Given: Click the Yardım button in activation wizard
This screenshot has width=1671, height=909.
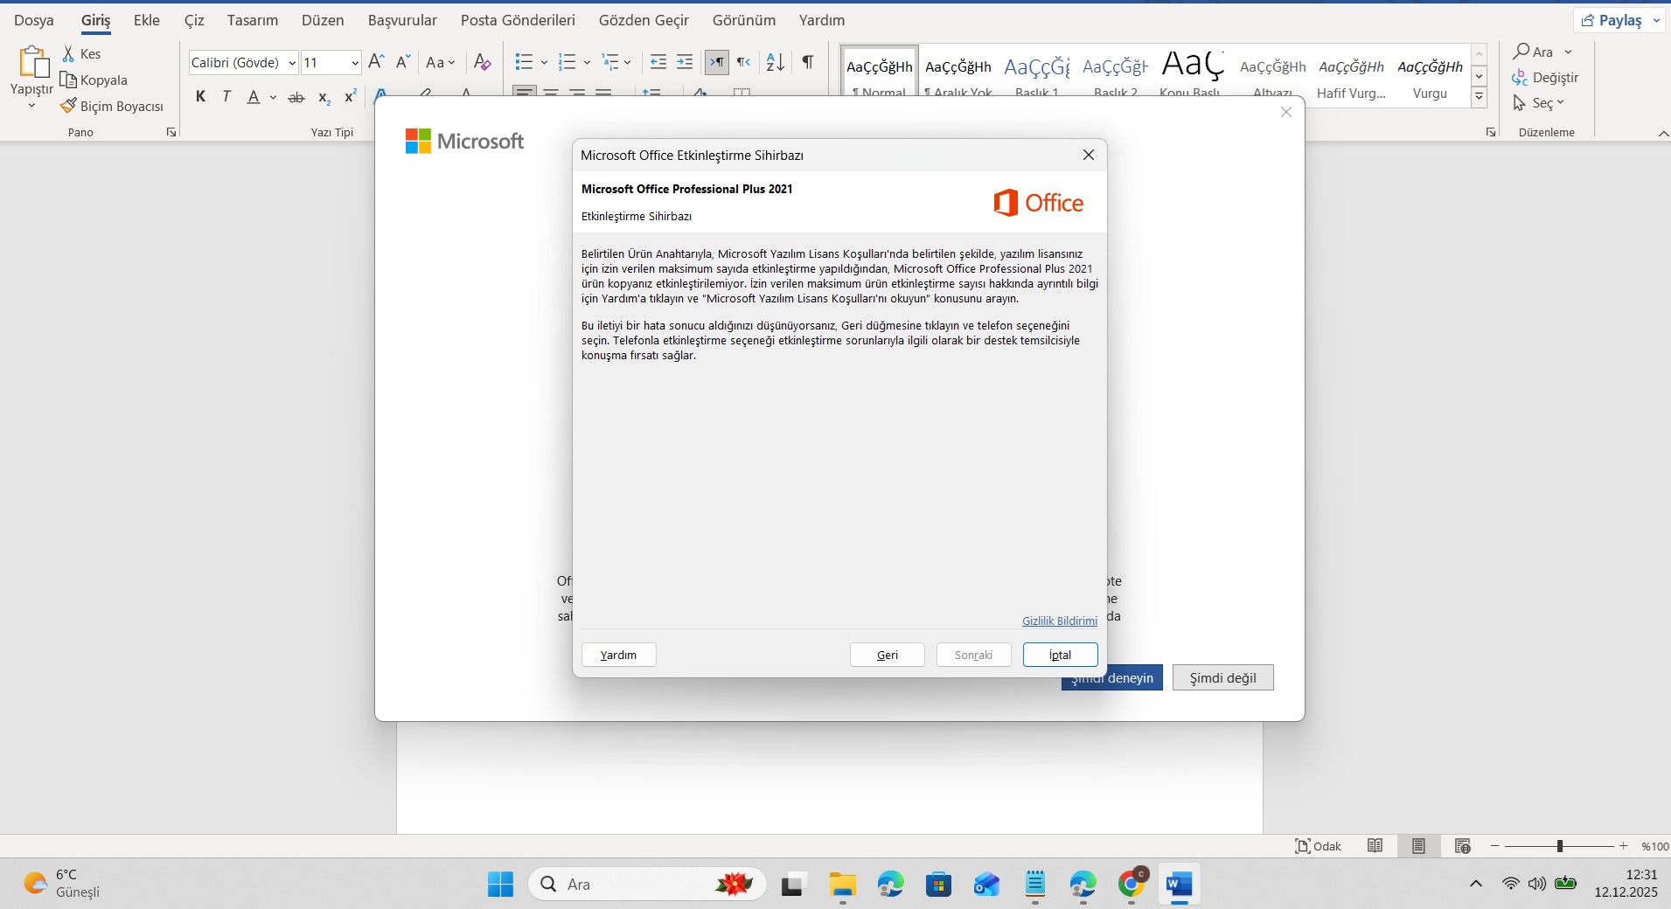Looking at the screenshot, I should (x=619, y=655).
